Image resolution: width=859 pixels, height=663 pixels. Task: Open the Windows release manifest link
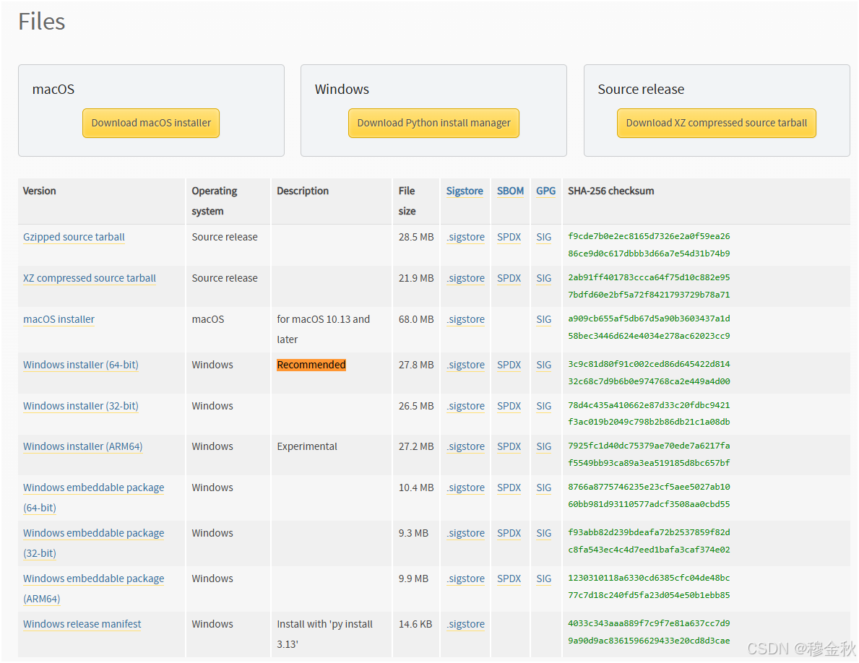[82, 624]
